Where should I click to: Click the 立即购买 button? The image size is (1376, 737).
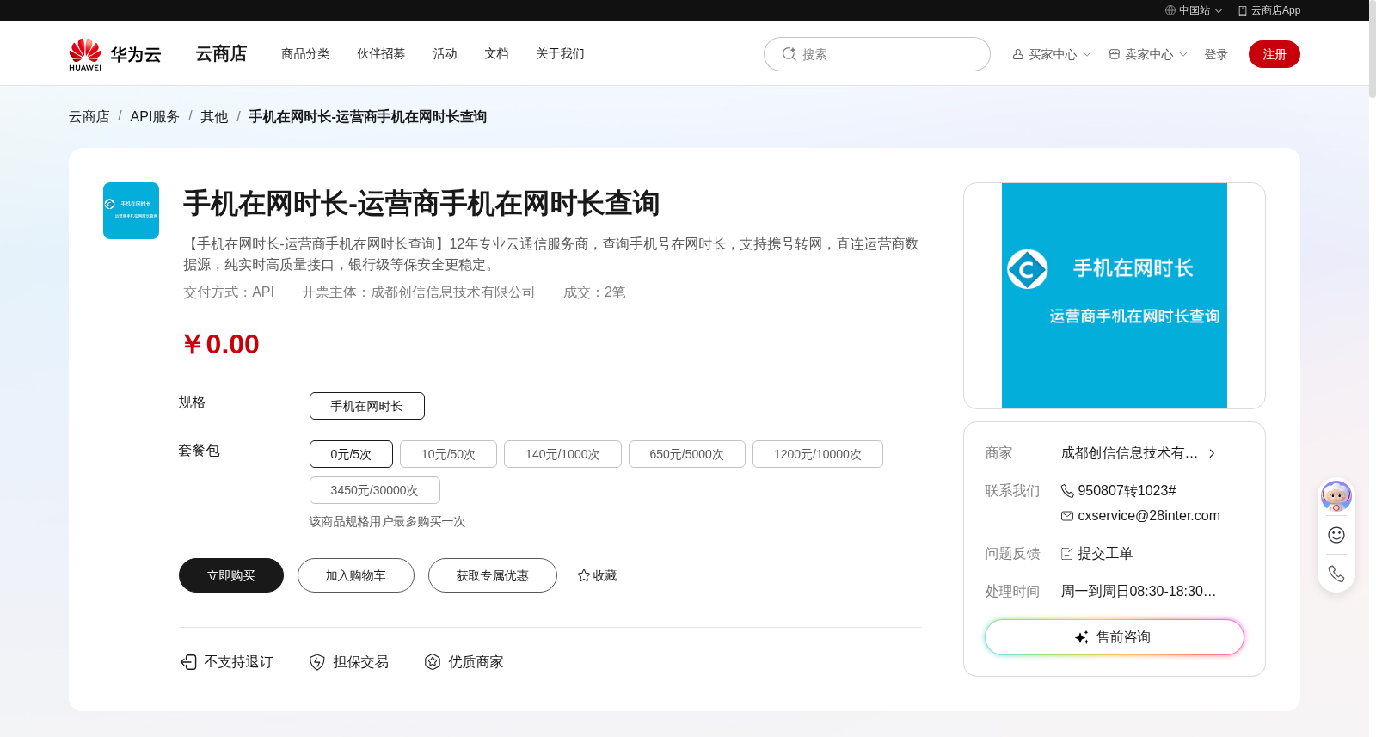tap(231, 575)
